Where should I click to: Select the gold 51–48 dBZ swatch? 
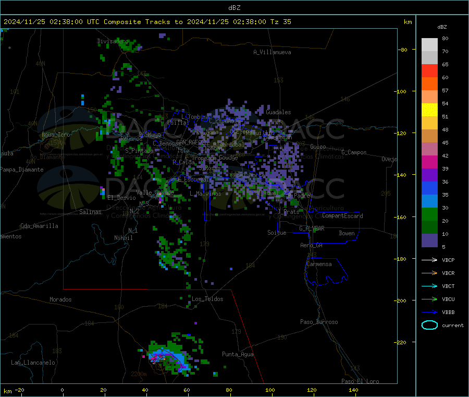tap(429, 123)
